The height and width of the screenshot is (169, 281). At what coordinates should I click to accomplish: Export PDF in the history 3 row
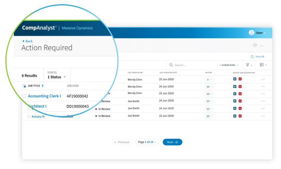pos(240,79)
